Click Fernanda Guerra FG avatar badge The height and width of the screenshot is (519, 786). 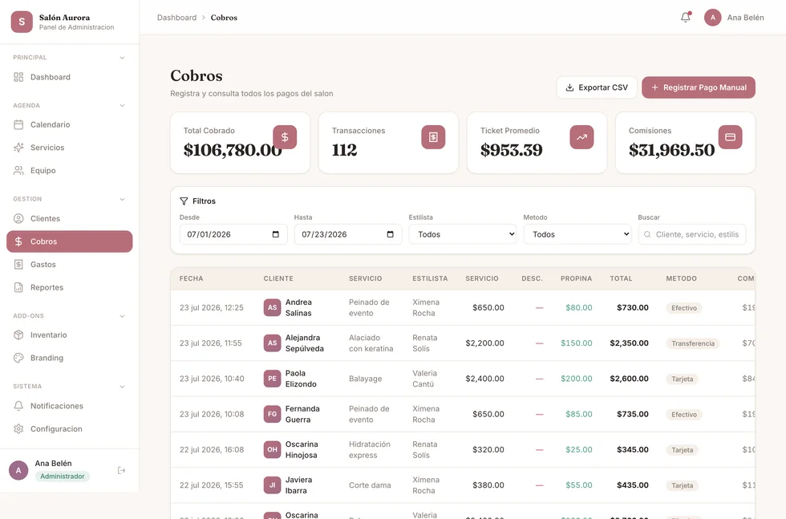point(272,414)
